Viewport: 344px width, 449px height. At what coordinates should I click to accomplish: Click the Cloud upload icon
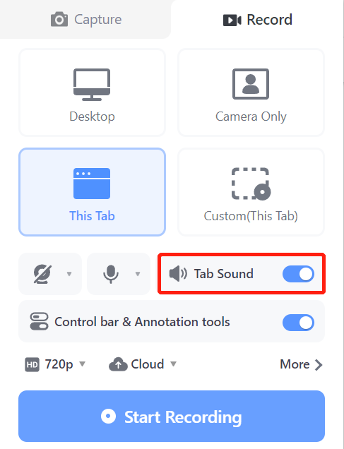pos(118,364)
